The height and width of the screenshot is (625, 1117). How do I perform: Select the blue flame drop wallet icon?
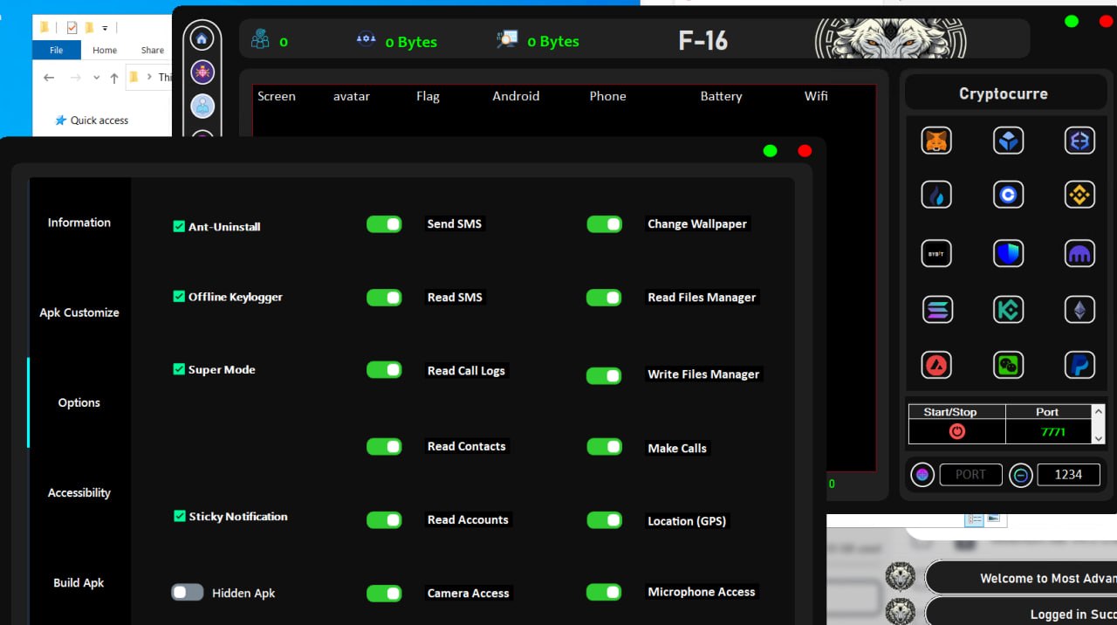point(936,195)
